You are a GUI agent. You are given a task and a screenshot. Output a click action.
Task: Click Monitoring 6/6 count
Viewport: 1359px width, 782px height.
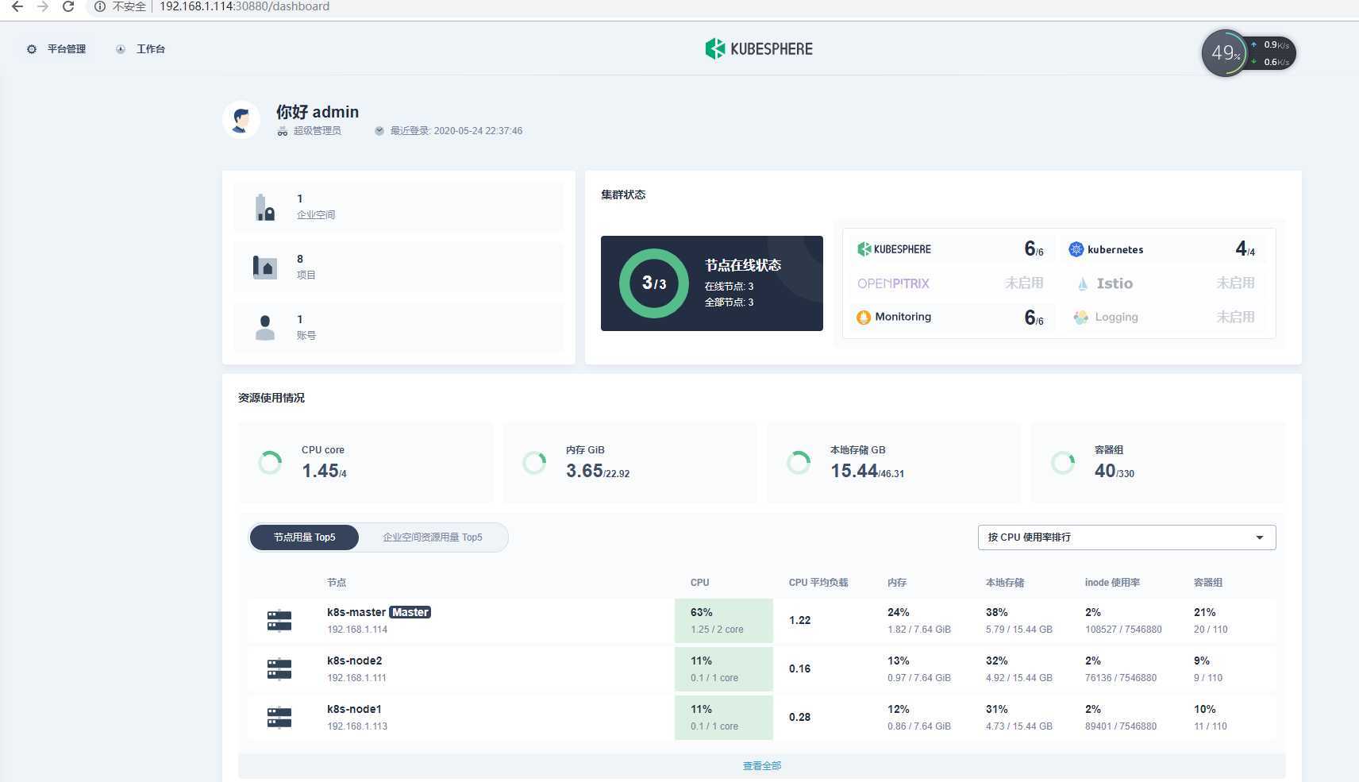pyautogui.click(x=1034, y=318)
